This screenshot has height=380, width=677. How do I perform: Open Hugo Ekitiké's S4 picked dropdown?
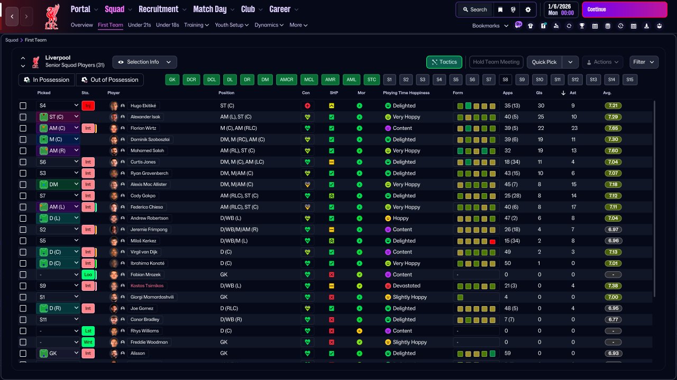click(x=58, y=106)
